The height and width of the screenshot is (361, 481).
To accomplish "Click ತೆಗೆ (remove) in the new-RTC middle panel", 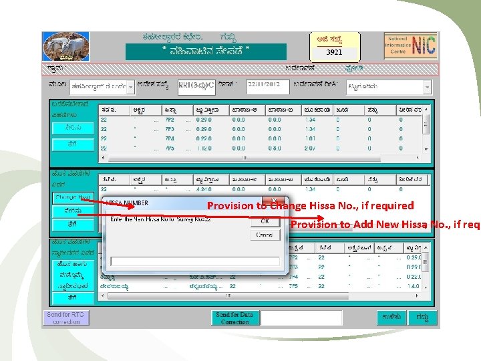I will tap(73, 225).
